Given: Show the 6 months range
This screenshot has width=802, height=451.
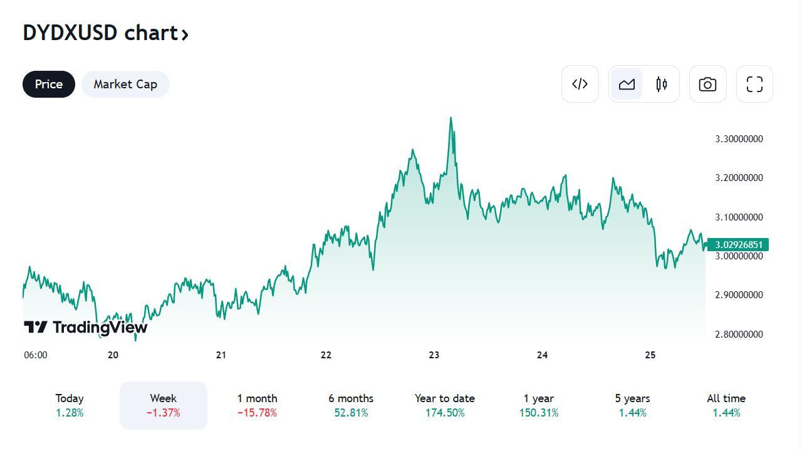Looking at the screenshot, I should click(351, 405).
